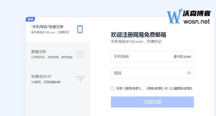Click the subtitle under the 欢迎注册 heading
Image resolution: width=216 pixels, height=116 pixels.
[136, 42]
